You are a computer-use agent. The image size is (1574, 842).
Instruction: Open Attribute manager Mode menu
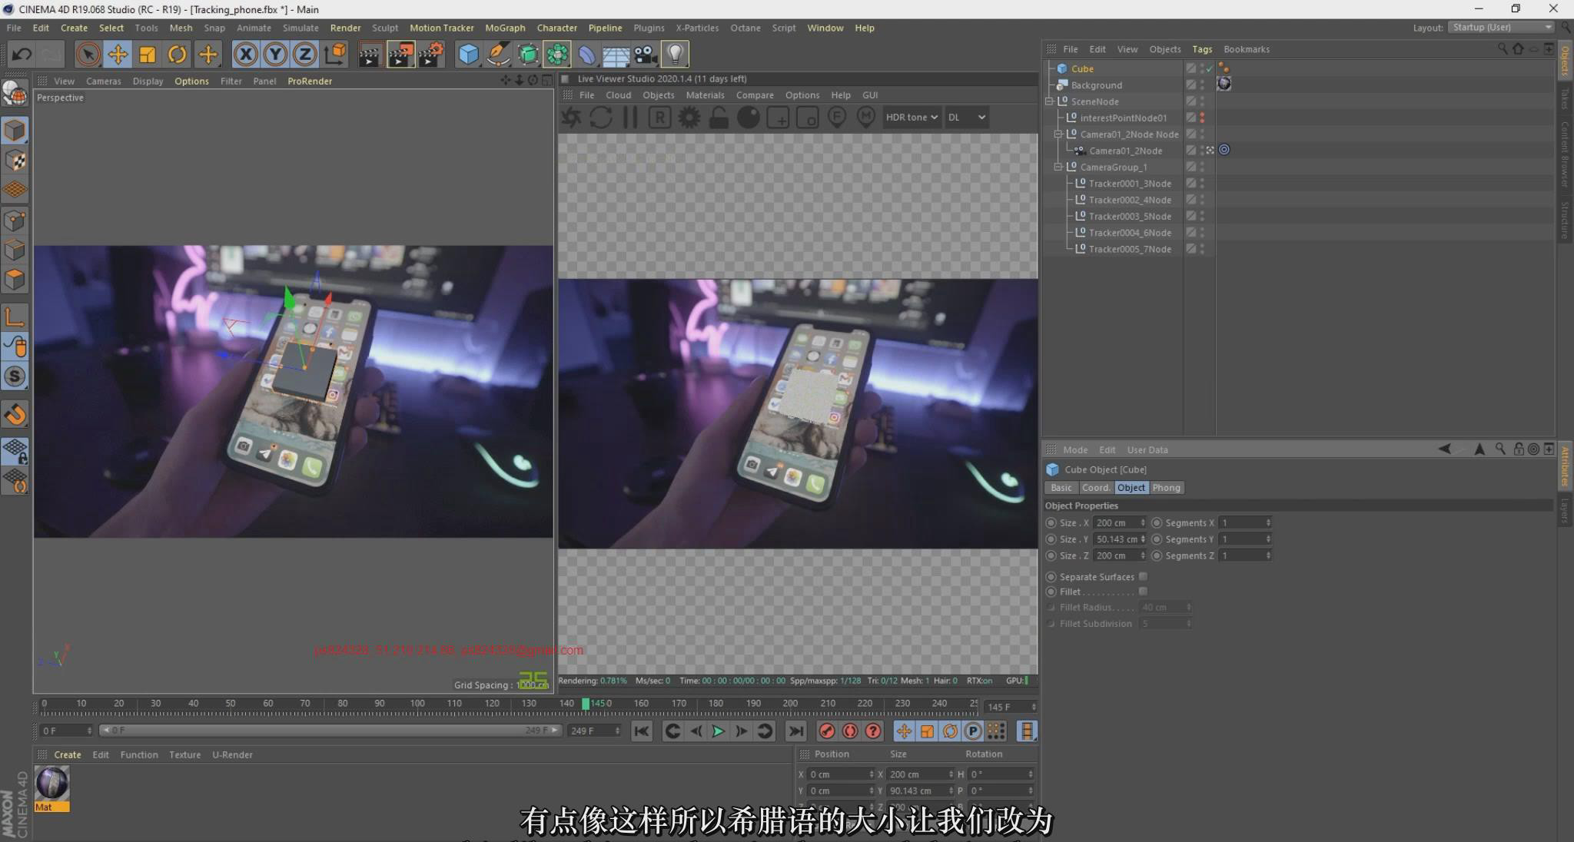click(1075, 450)
